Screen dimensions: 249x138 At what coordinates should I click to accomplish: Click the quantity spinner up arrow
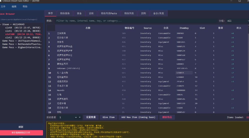point(76,117)
